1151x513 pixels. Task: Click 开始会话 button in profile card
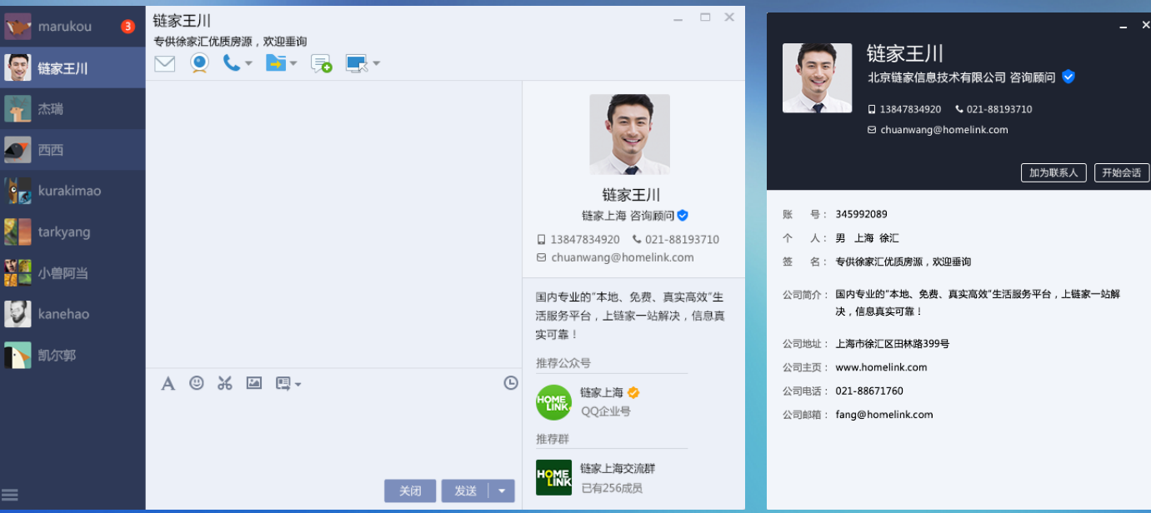point(1121,172)
